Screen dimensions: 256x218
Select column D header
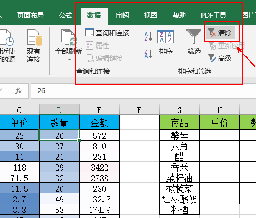click(x=60, y=110)
